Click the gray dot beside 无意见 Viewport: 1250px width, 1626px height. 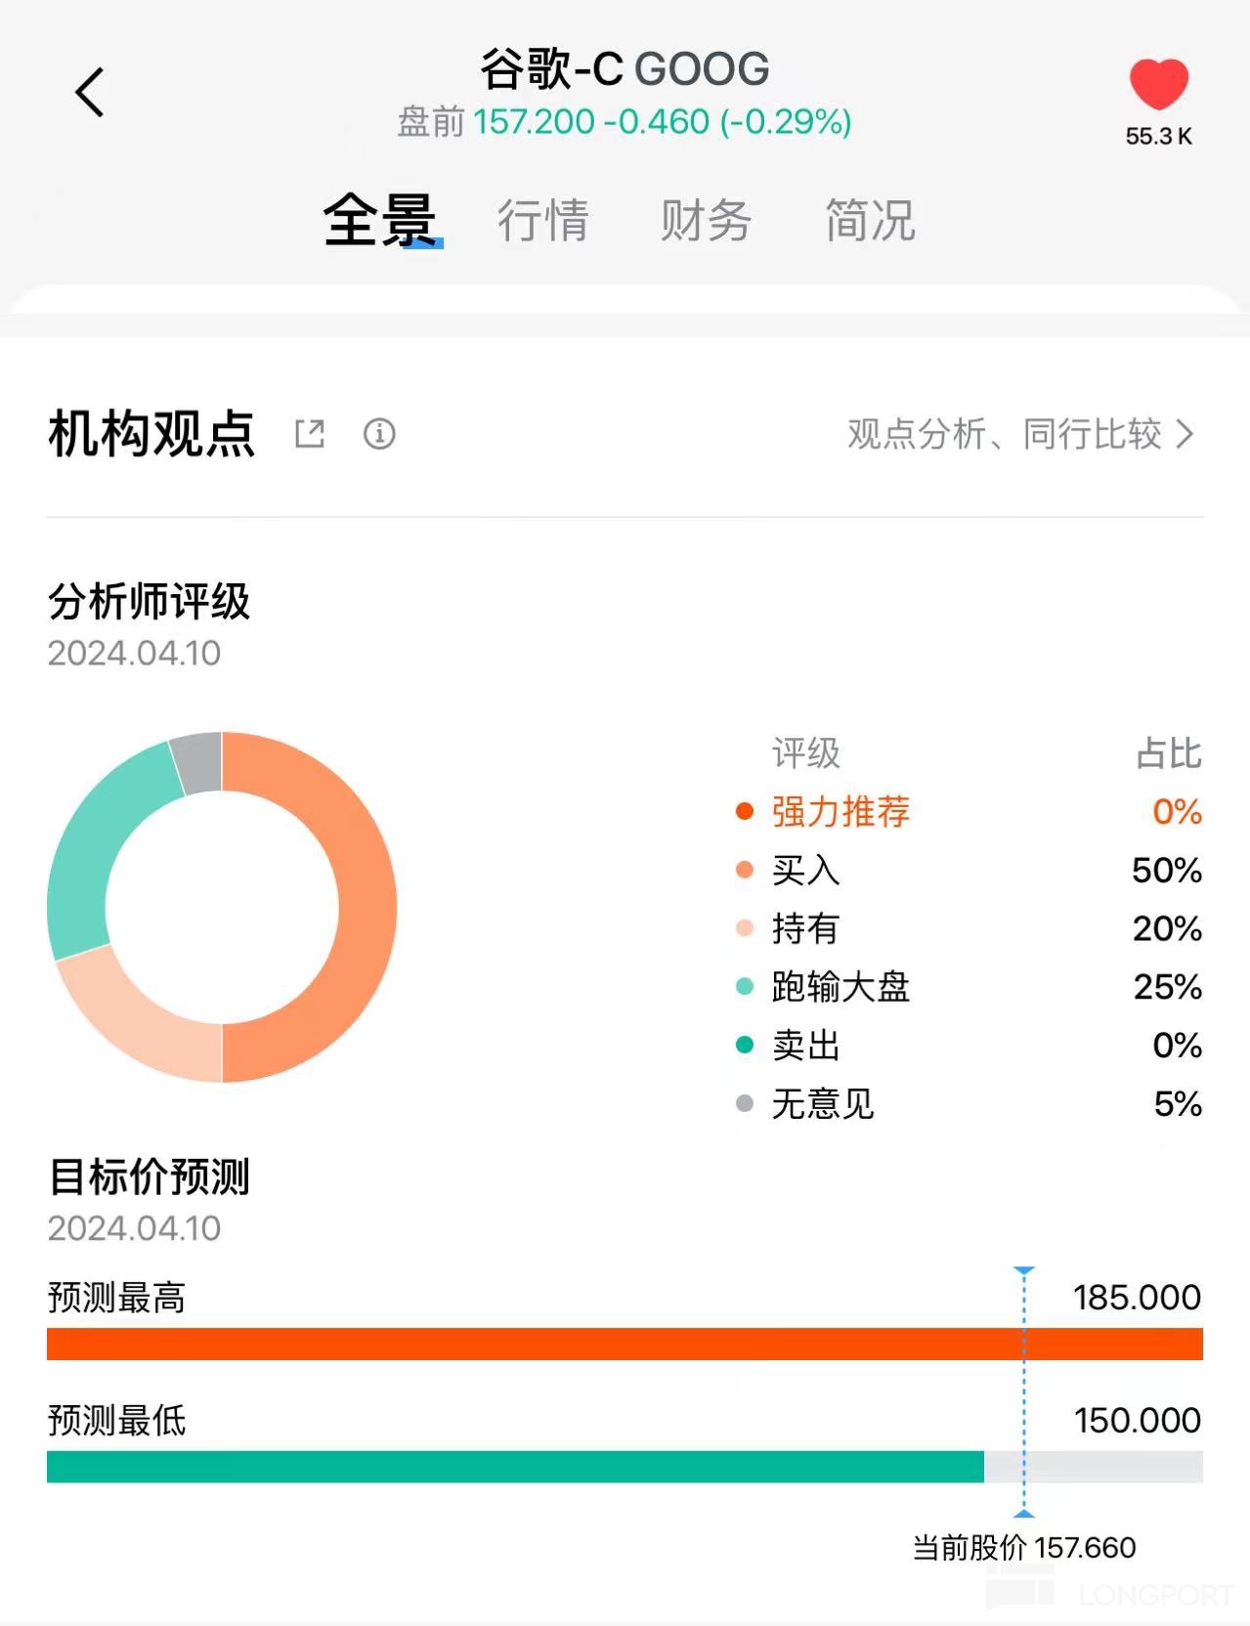click(745, 1104)
